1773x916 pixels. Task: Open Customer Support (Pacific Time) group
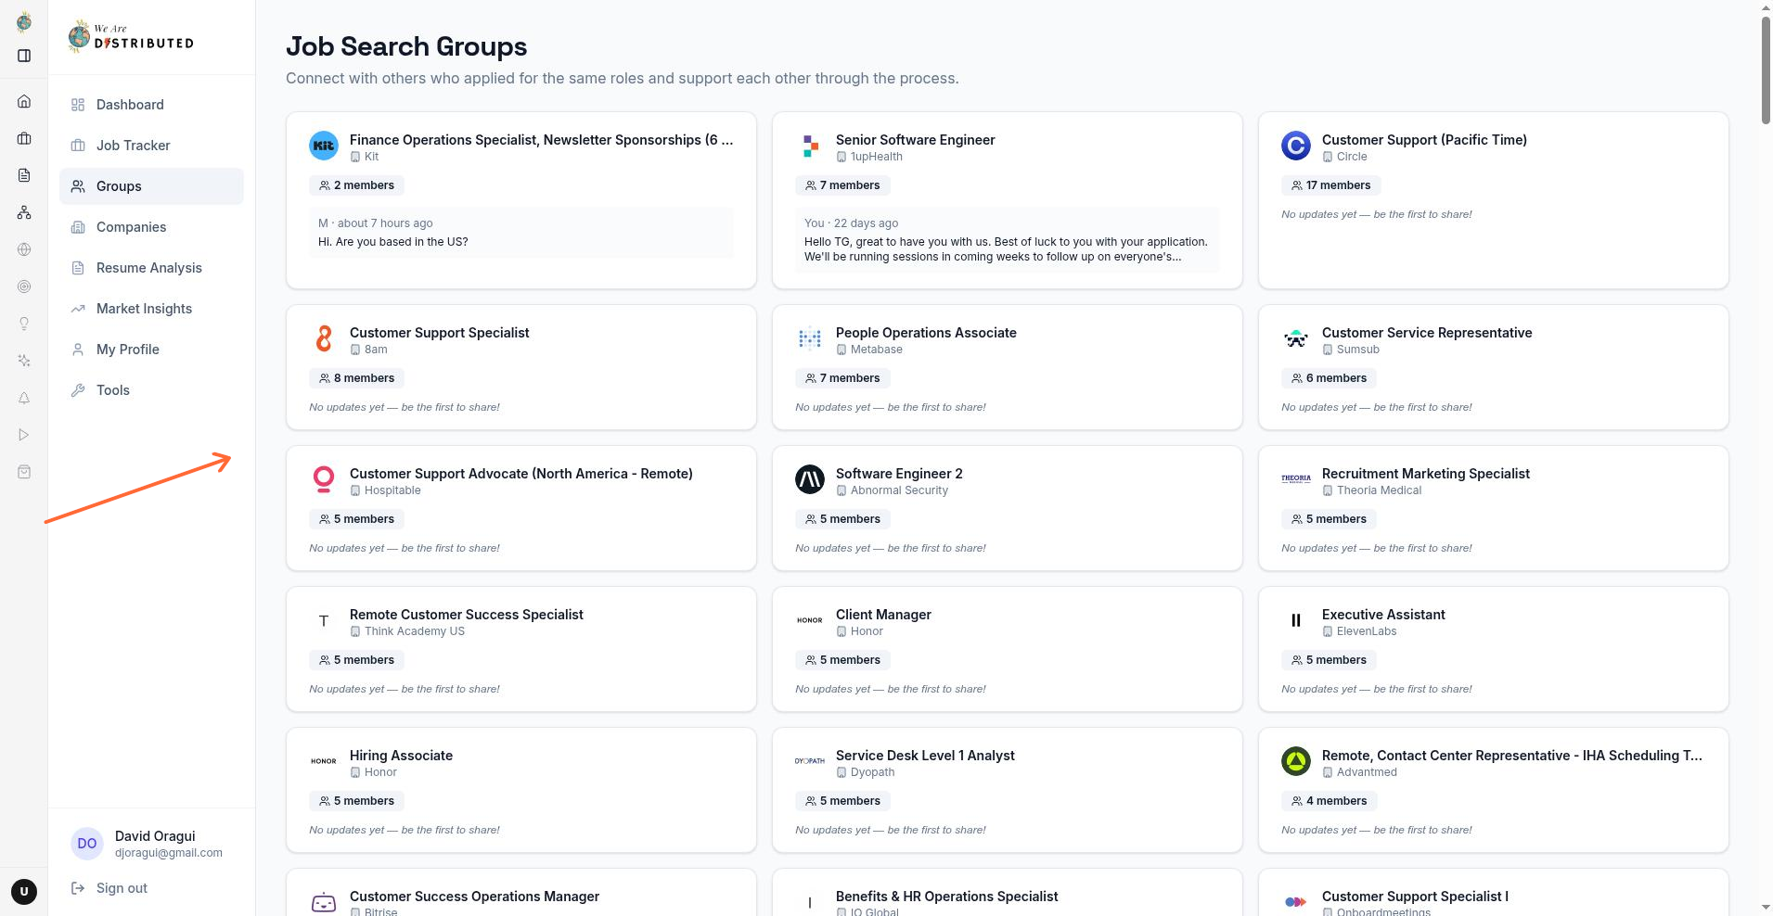point(1424,140)
